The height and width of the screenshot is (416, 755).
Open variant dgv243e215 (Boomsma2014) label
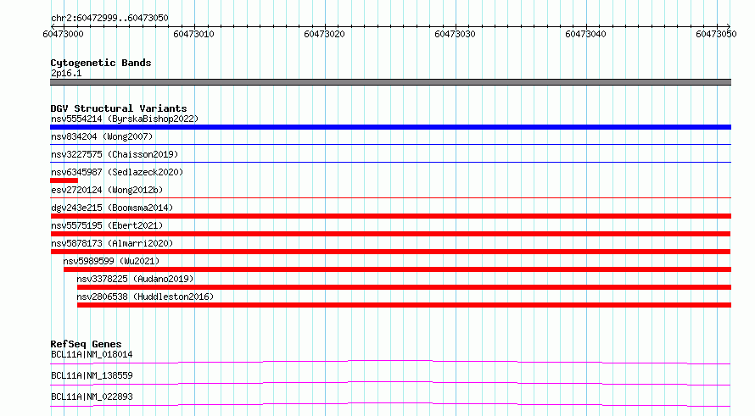point(112,208)
